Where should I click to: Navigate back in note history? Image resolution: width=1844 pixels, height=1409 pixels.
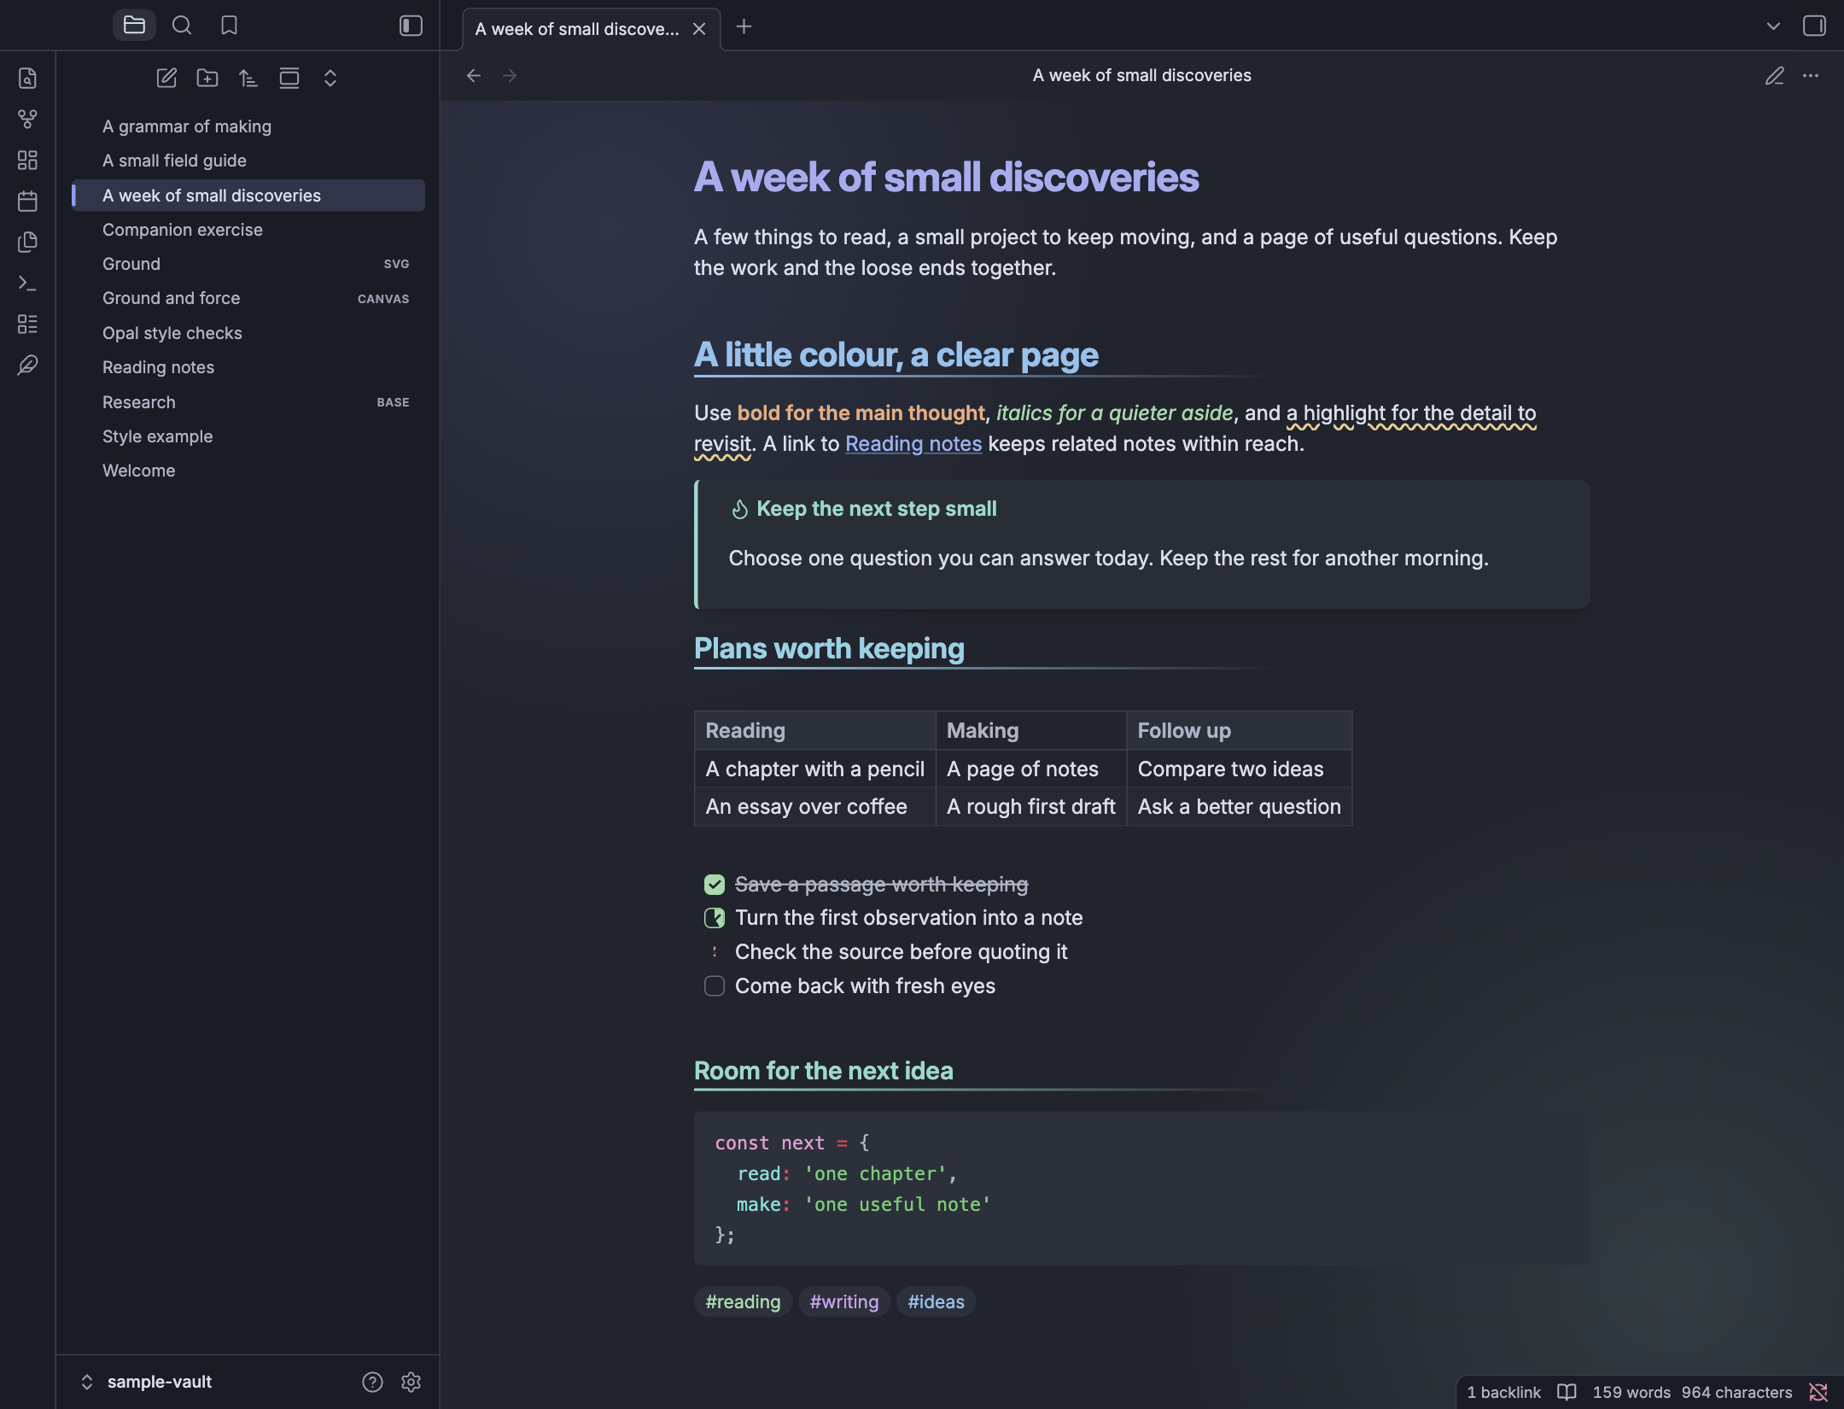(x=474, y=76)
